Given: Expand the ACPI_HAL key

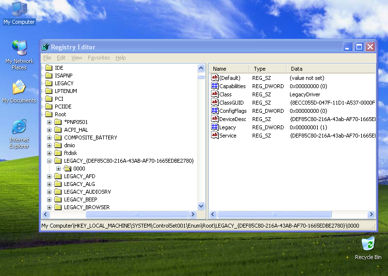Looking at the screenshot, I should pyautogui.click(x=49, y=130).
